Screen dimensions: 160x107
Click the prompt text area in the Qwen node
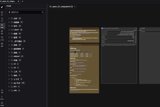click(119, 63)
